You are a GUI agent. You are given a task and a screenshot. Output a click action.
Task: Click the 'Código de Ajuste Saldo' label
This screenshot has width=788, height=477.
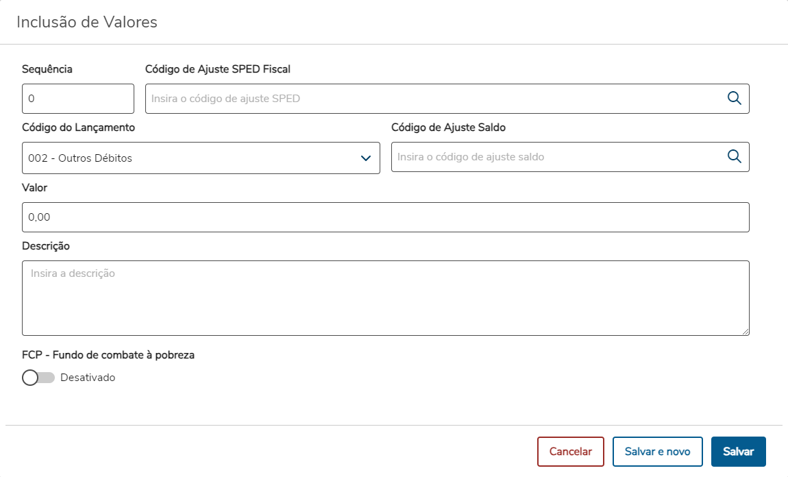click(448, 127)
